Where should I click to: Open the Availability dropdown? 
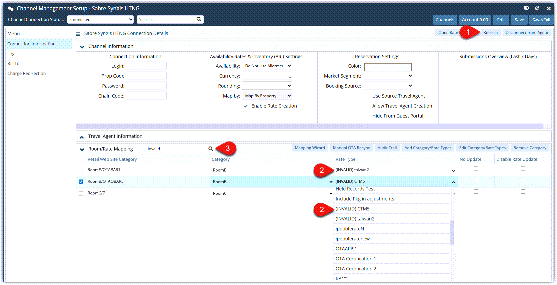point(267,66)
